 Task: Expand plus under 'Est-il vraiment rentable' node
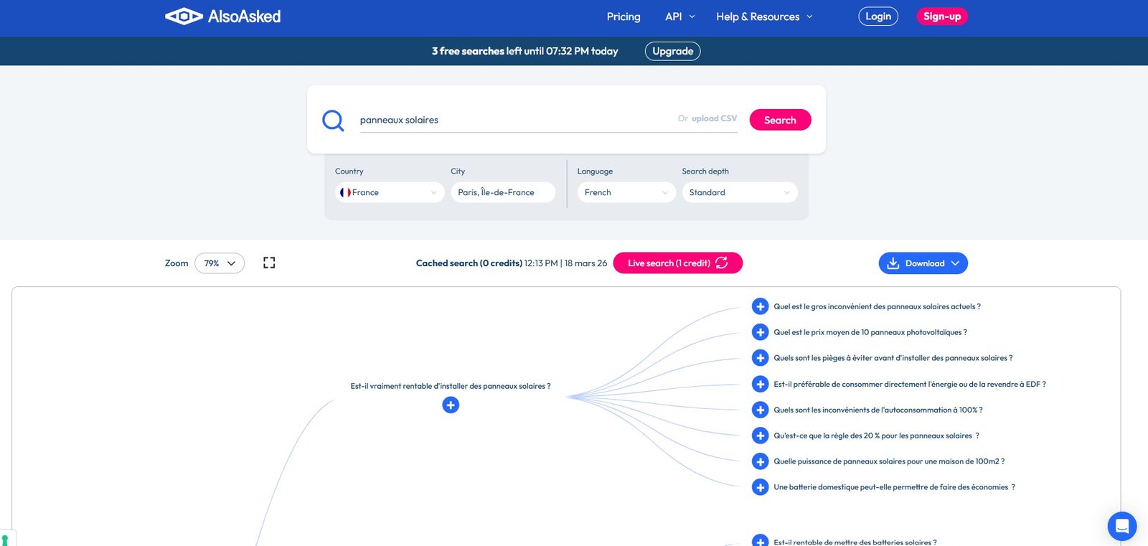[x=451, y=405]
